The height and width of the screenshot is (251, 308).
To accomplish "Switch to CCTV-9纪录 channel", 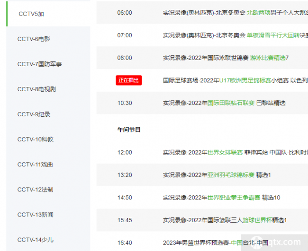I will 34,114.
